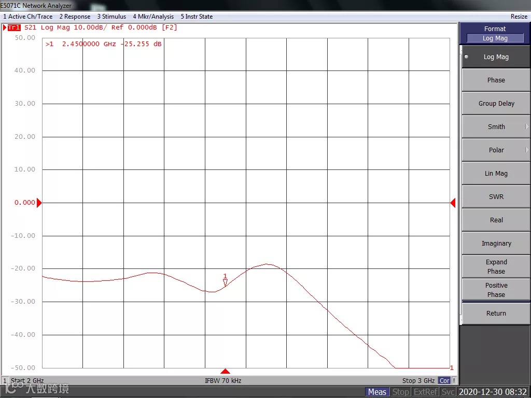Screen dimensions: 531x398
Task: Select the SWR format softkey
Action: pyautogui.click(x=496, y=197)
